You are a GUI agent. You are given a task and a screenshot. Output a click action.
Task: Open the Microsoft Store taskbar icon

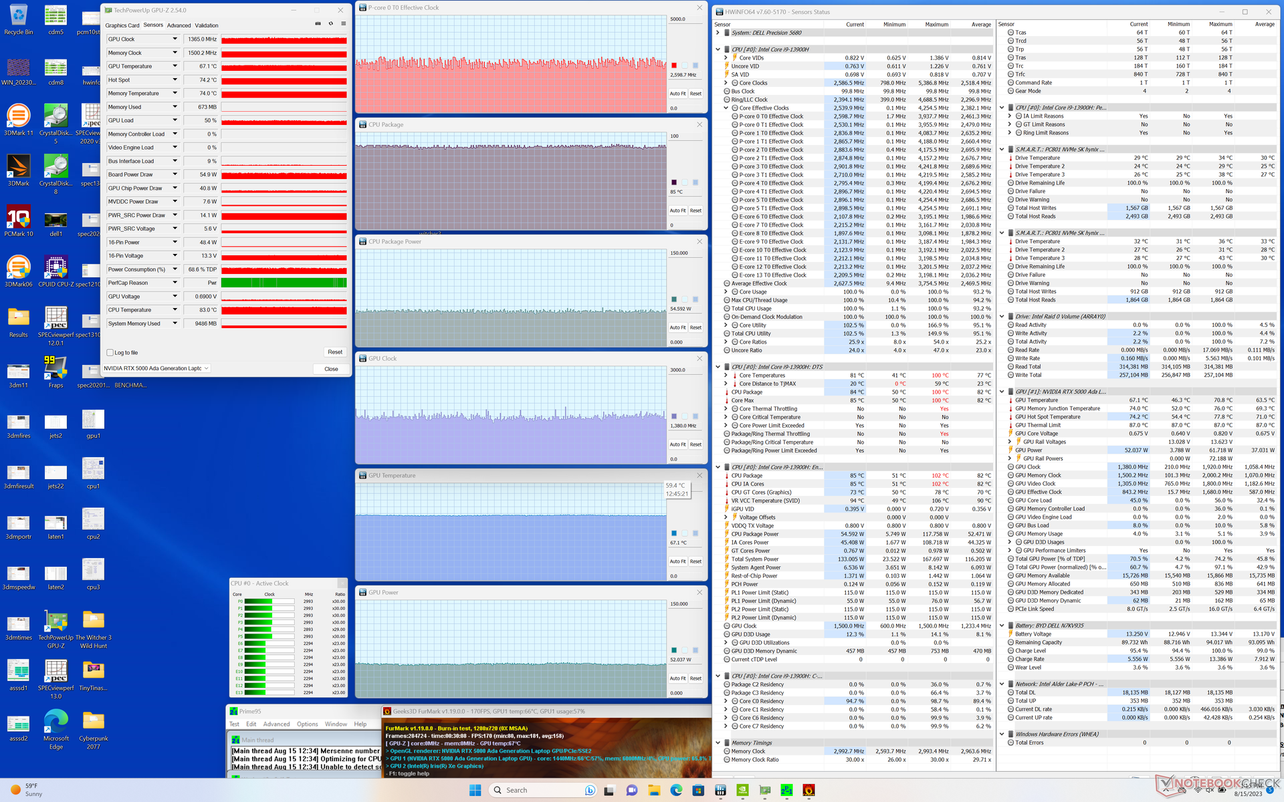click(698, 790)
